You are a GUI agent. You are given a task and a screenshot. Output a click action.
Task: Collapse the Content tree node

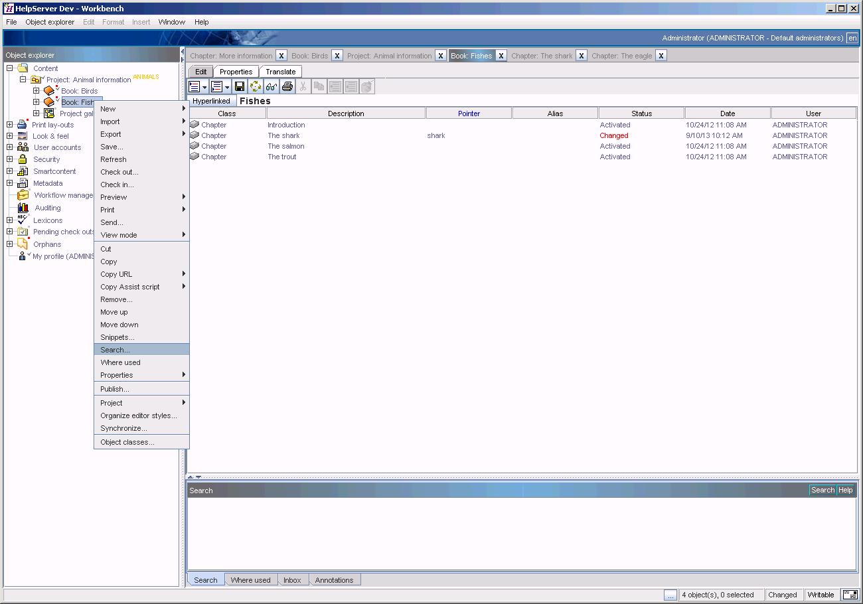click(10, 68)
